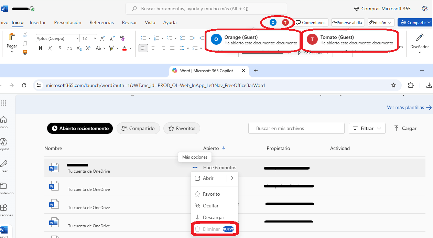
Task: Increase font size with the larger A icon
Action: 103,38
